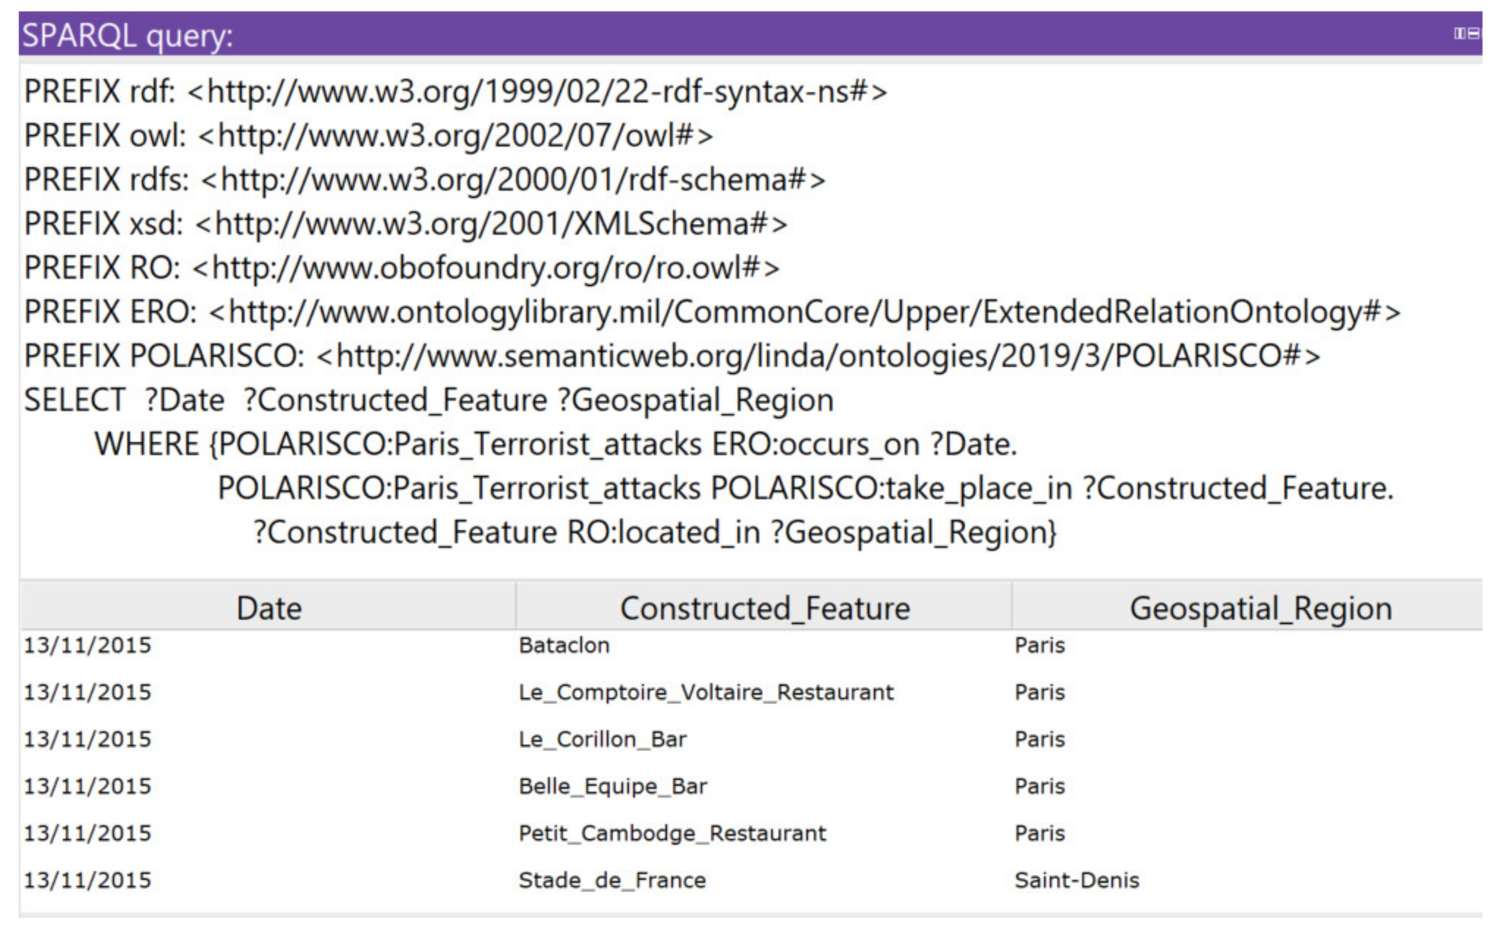Click the split vertically view icon
1501x928 pixels.
(x=1459, y=33)
